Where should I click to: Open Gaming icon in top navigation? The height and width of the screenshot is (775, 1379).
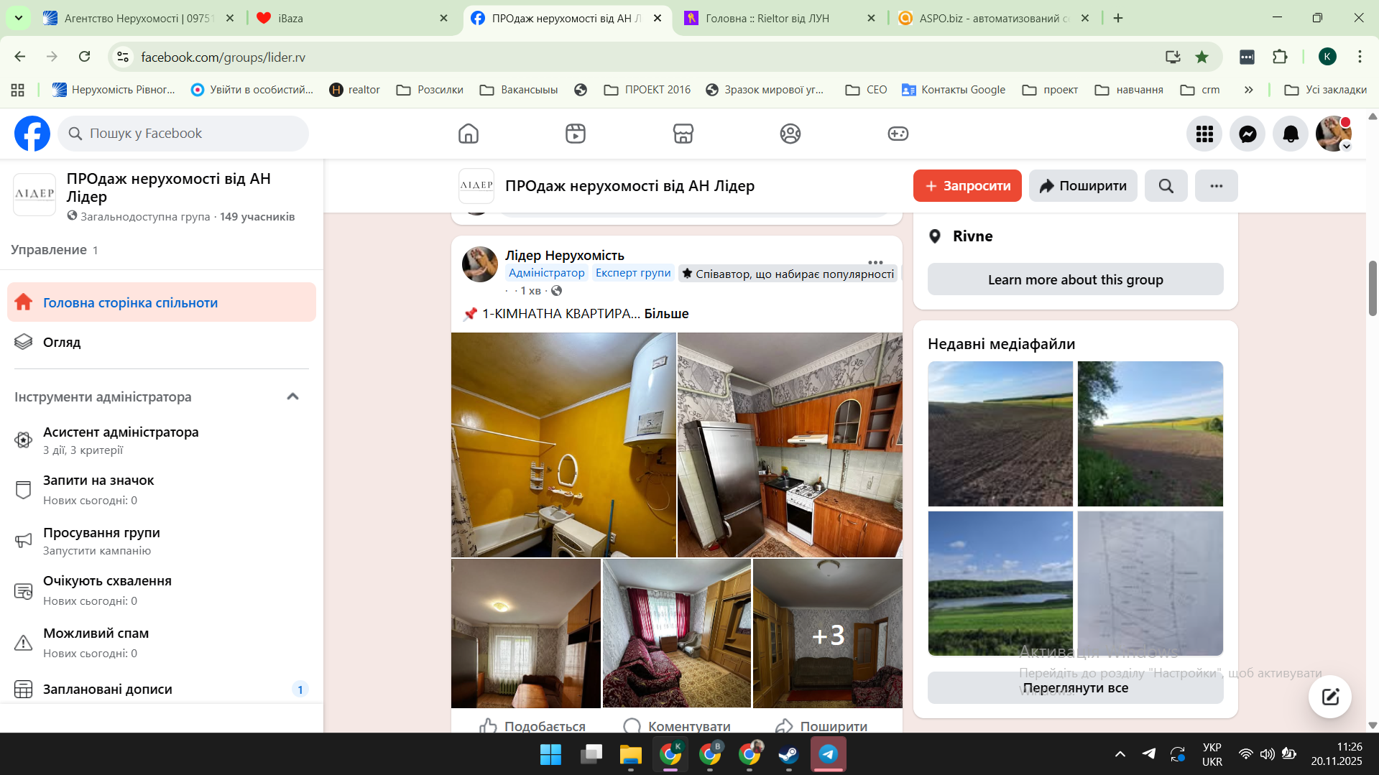898,134
